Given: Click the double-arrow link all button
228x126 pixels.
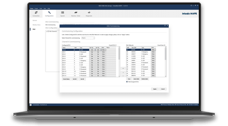Looking at the screenshot, I should tap(123, 69).
